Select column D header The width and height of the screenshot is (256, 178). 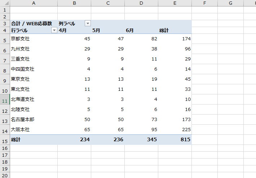141,3
